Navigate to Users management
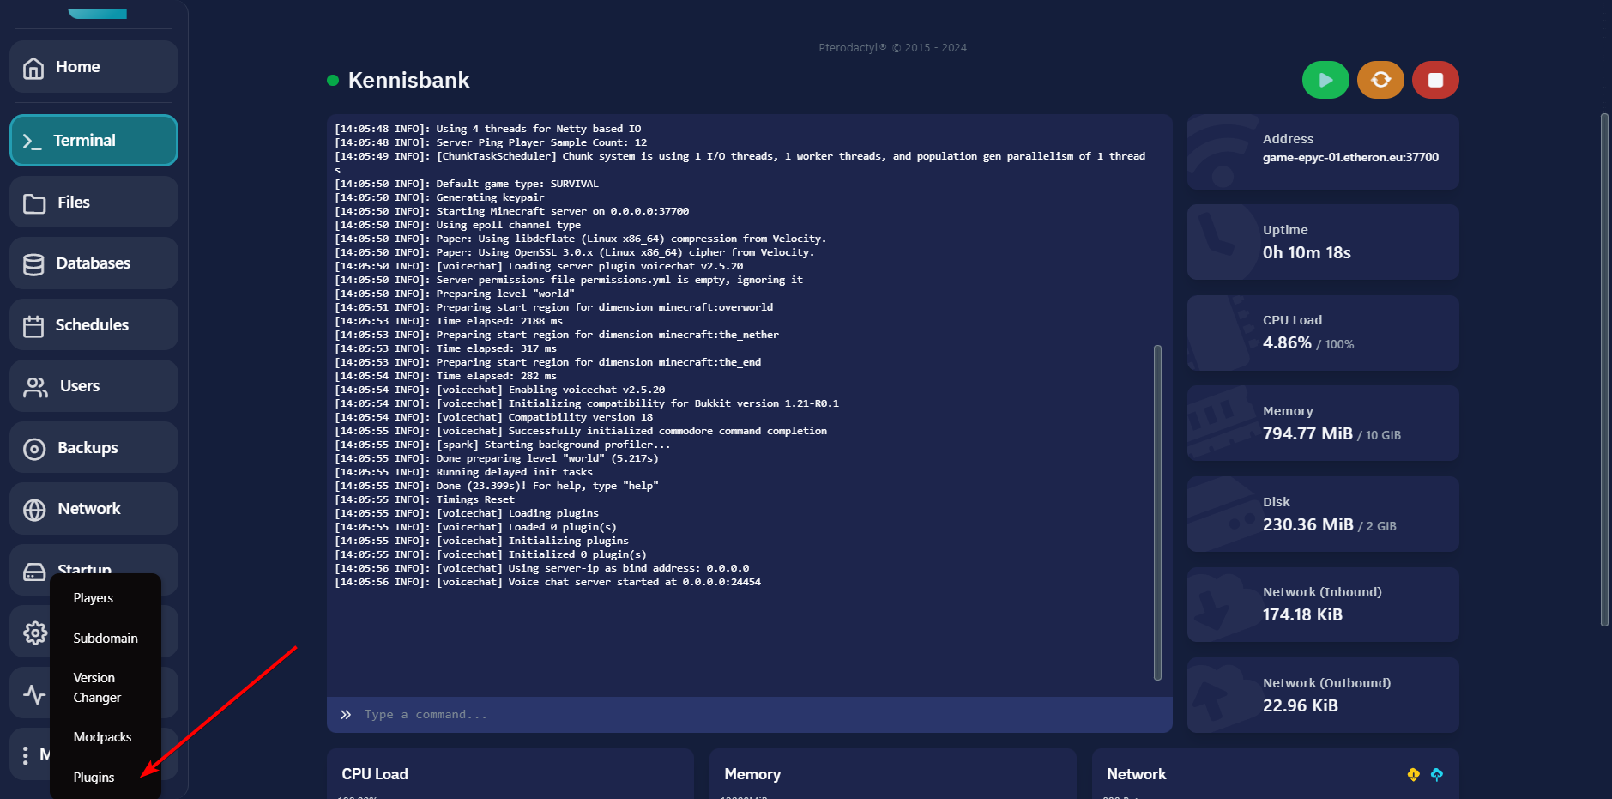This screenshot has height=799, width=1612. (x=94, y=386)
